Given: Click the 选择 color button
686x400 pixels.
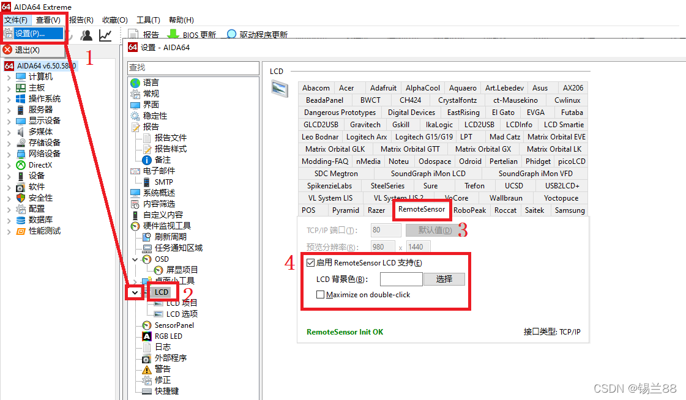Looking at the screenshot, I should point(444,279).
